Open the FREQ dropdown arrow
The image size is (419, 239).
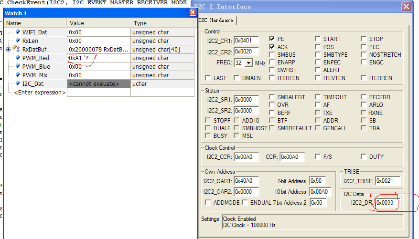(248, 62)
